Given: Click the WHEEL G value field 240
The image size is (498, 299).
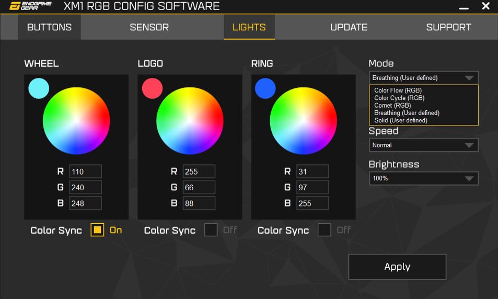Looking at the screenshot, I should [85, 188].
